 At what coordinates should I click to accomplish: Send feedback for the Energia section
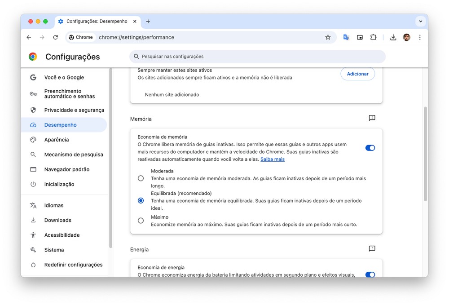tap(372, 249)
